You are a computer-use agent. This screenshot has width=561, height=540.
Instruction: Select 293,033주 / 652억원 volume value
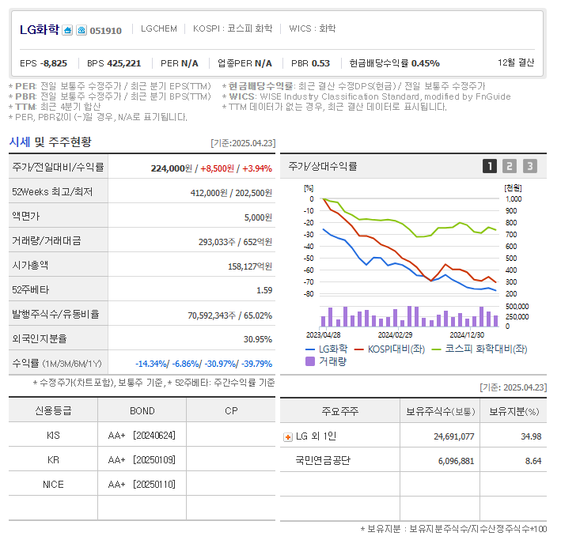(x=236, y=242)
